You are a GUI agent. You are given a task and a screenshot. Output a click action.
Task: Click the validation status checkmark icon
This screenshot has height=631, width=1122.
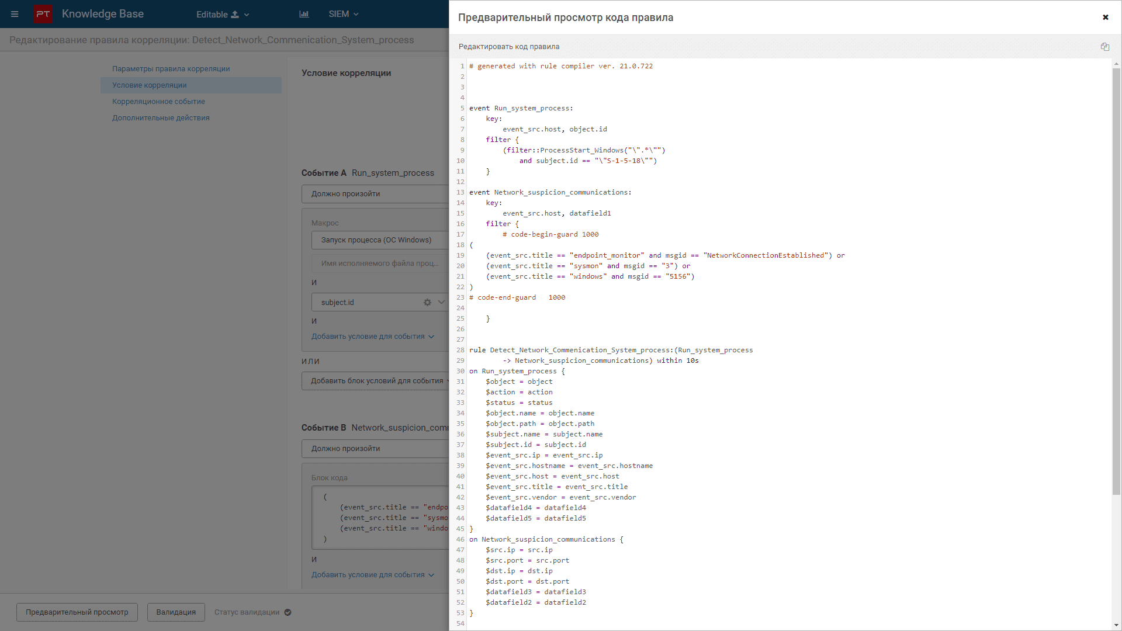click(x=288, y=612)
